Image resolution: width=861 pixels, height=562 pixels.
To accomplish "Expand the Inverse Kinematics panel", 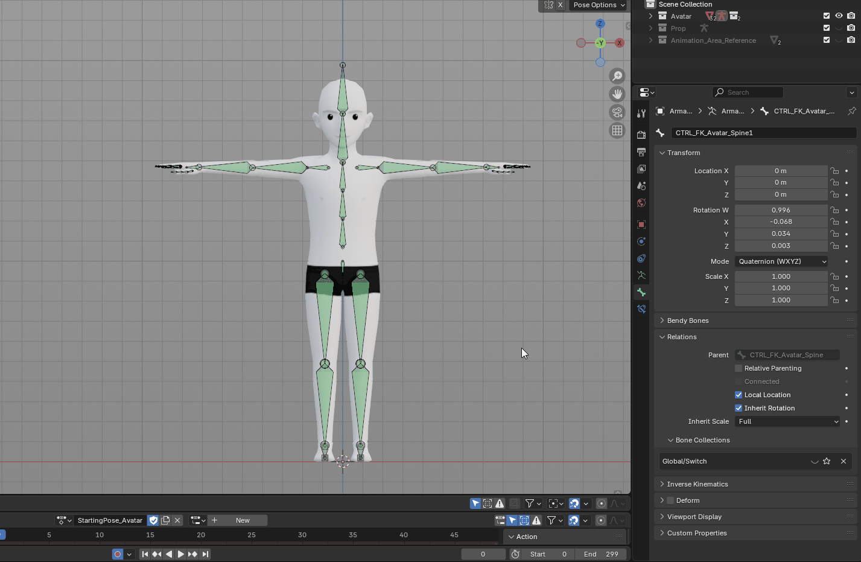I will [x=697, y=484].
